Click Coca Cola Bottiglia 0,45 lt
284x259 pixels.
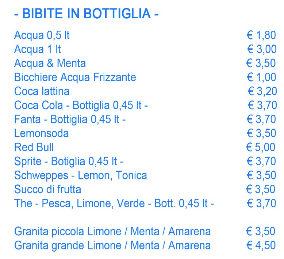click(x=81, y=105)
